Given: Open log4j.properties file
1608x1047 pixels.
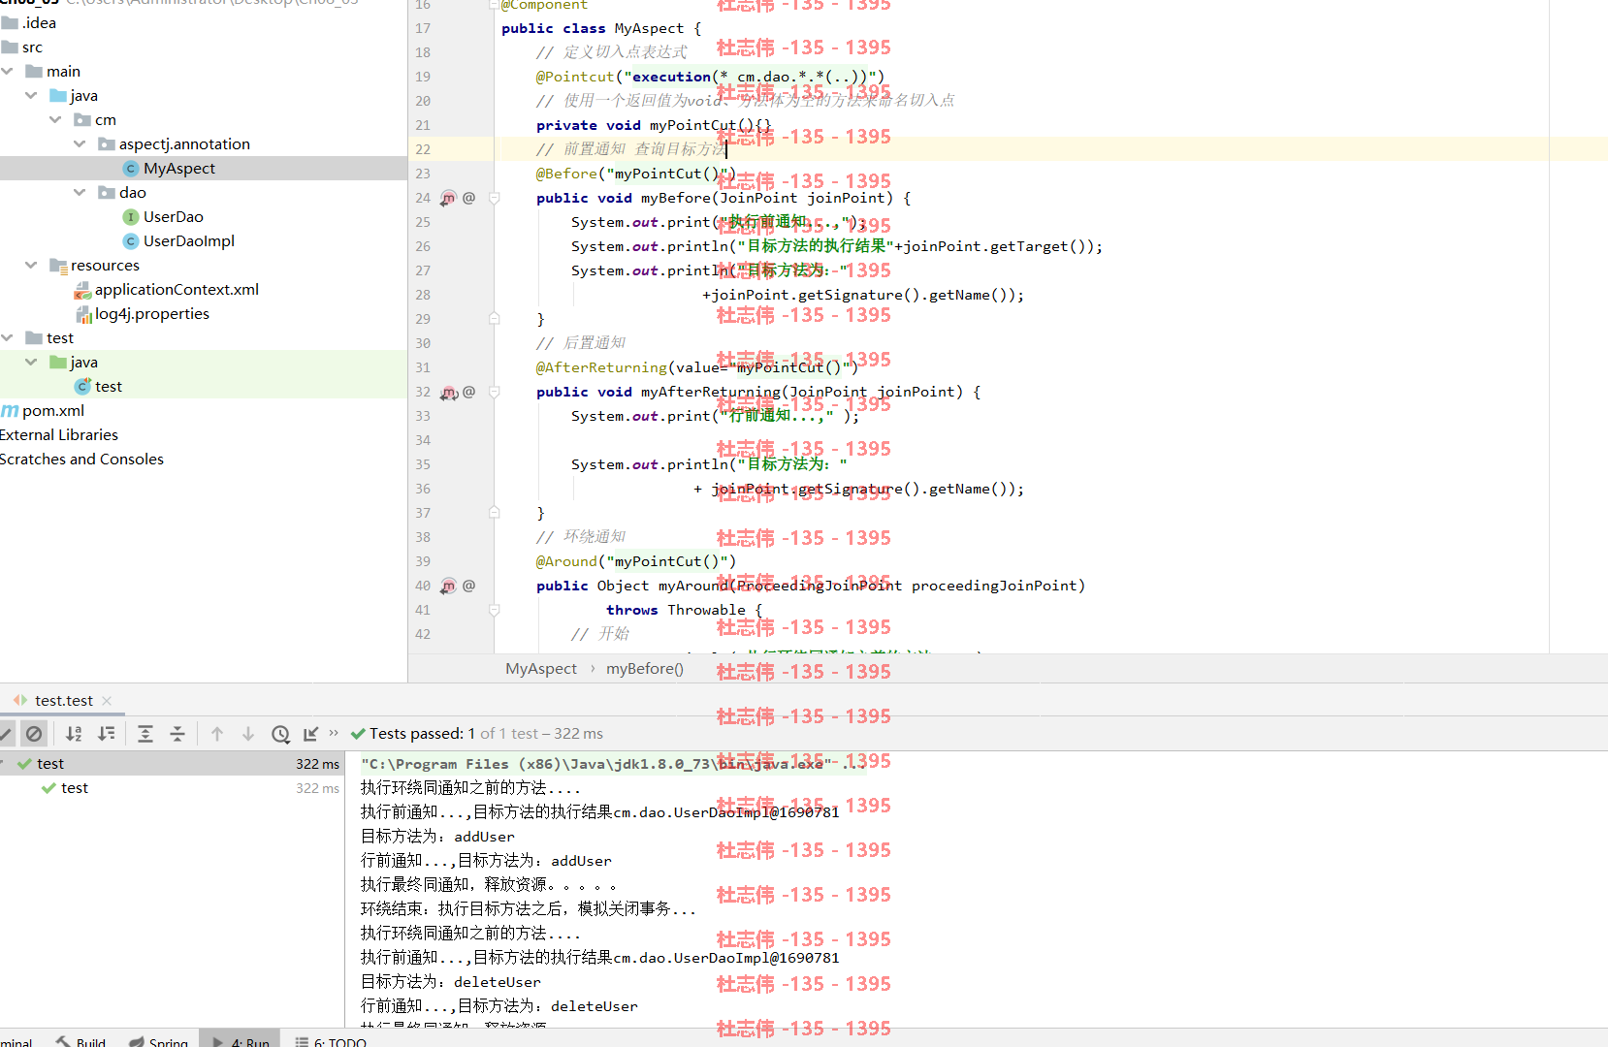Looking at the screenshot, I should [152, 313].
